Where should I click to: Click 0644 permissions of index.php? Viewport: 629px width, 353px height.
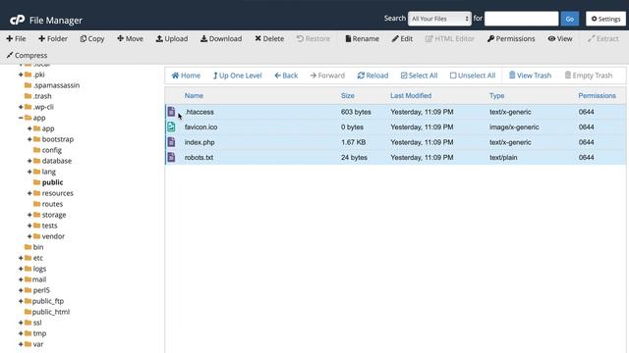586,142
